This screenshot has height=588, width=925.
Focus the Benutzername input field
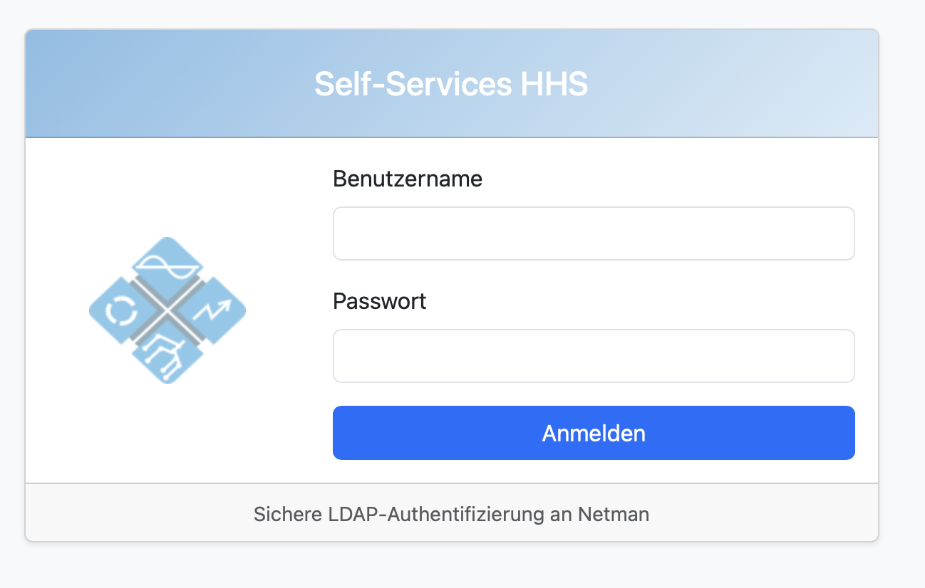click(594, 233)
